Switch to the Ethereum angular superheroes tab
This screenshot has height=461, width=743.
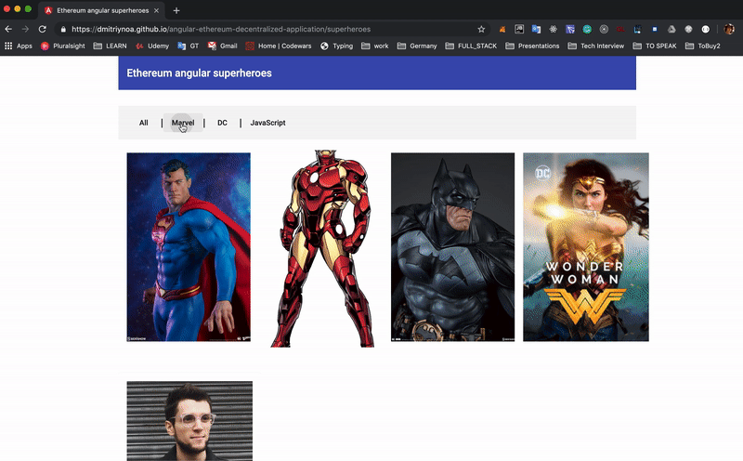point(102,10)
